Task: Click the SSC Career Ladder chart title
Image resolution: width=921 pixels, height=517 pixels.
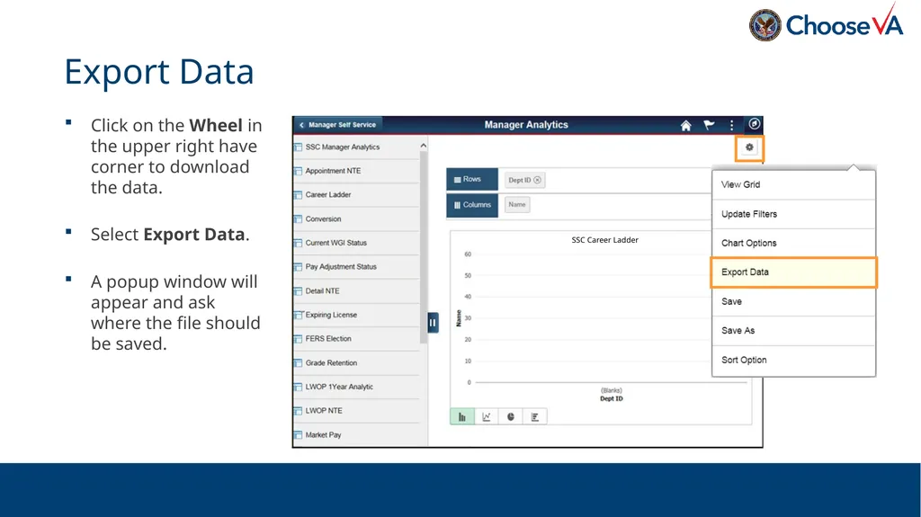Action: (605, 240)
